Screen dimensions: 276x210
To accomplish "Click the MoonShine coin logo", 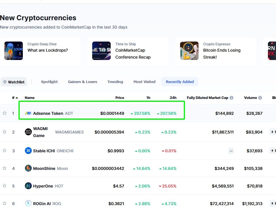I will (x=28, y=168).
